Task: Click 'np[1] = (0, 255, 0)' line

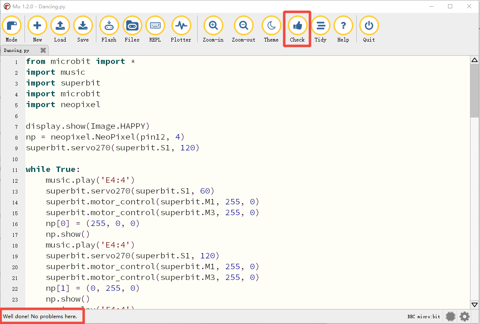Action: (93, 288)
